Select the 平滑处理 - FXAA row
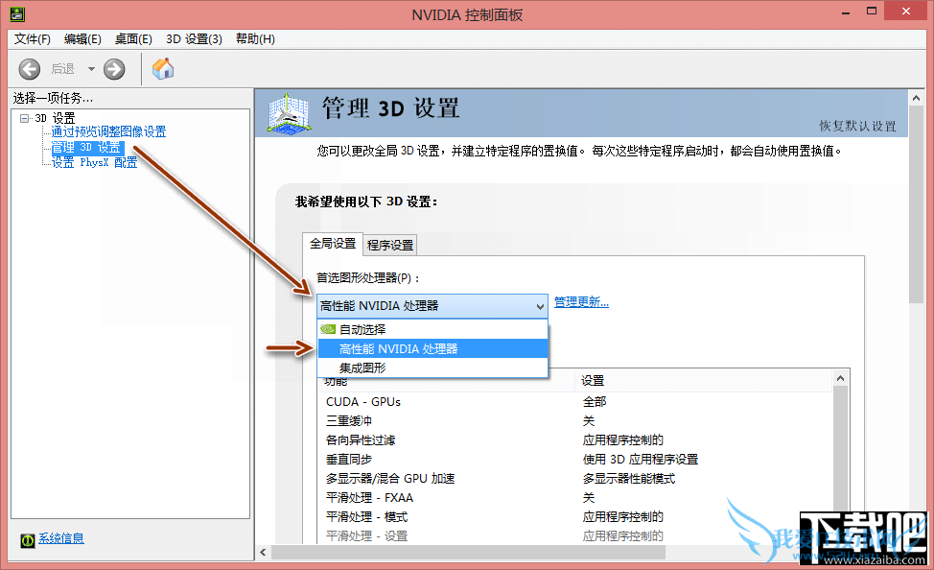 click(x=576, y=497)
